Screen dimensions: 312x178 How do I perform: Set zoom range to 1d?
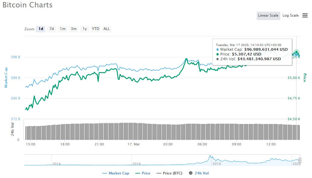tap(41, 29)
